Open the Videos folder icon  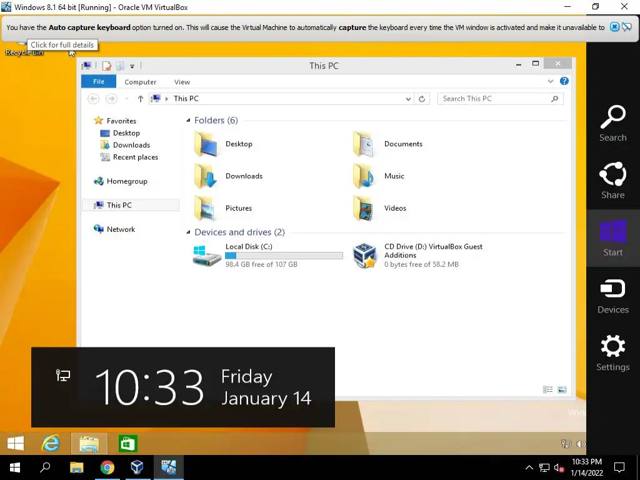(363, 208)
